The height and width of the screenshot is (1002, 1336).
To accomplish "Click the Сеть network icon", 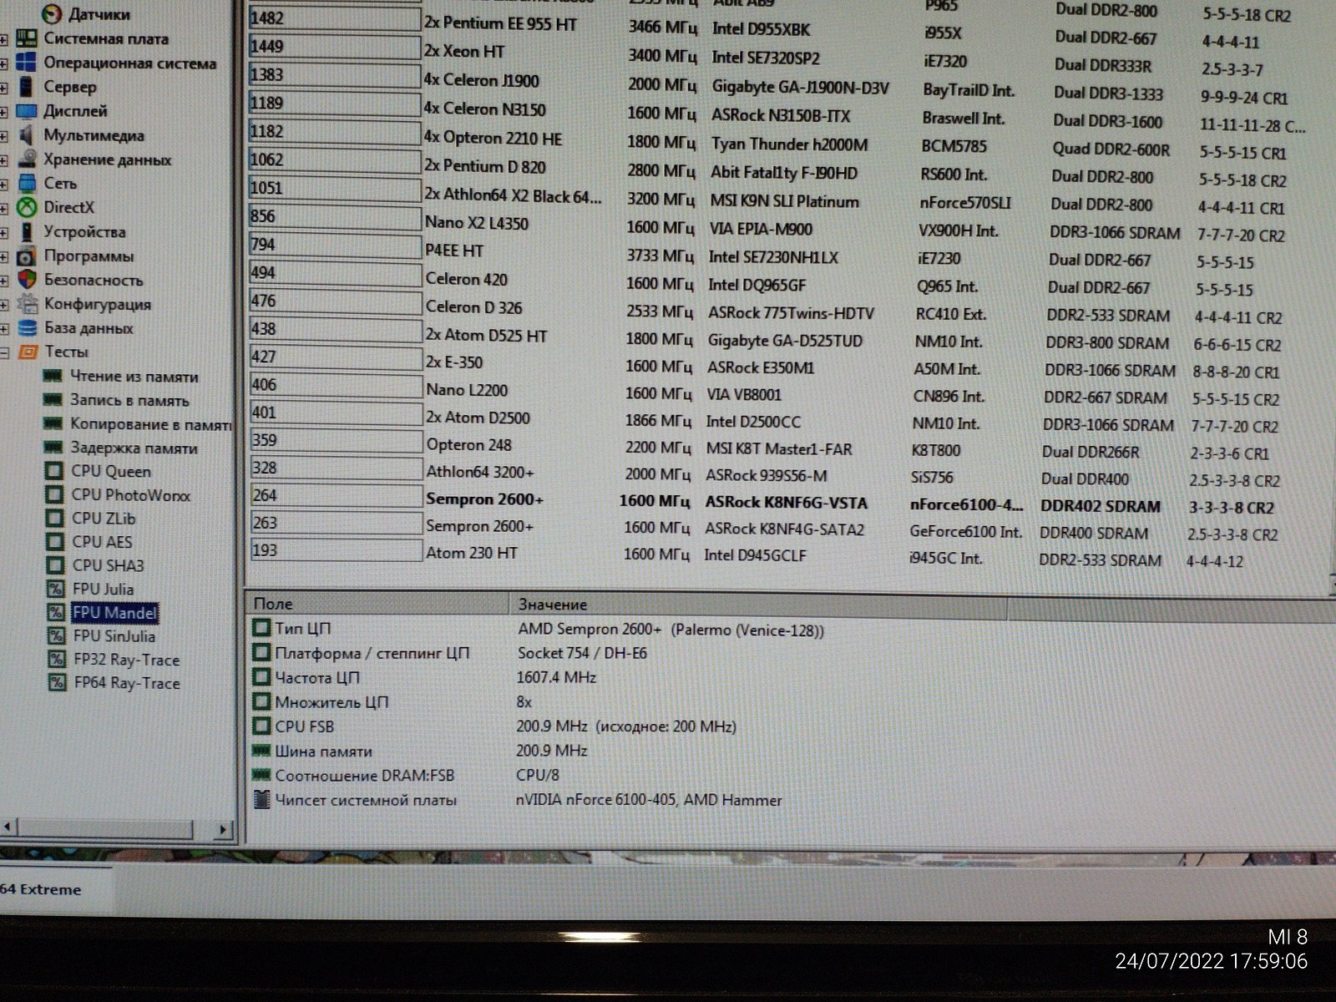I will pos(28,184).
